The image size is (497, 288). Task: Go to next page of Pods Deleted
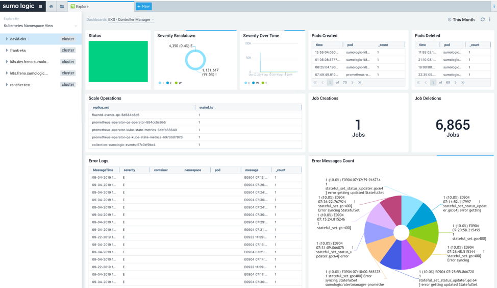coord(456,82)
